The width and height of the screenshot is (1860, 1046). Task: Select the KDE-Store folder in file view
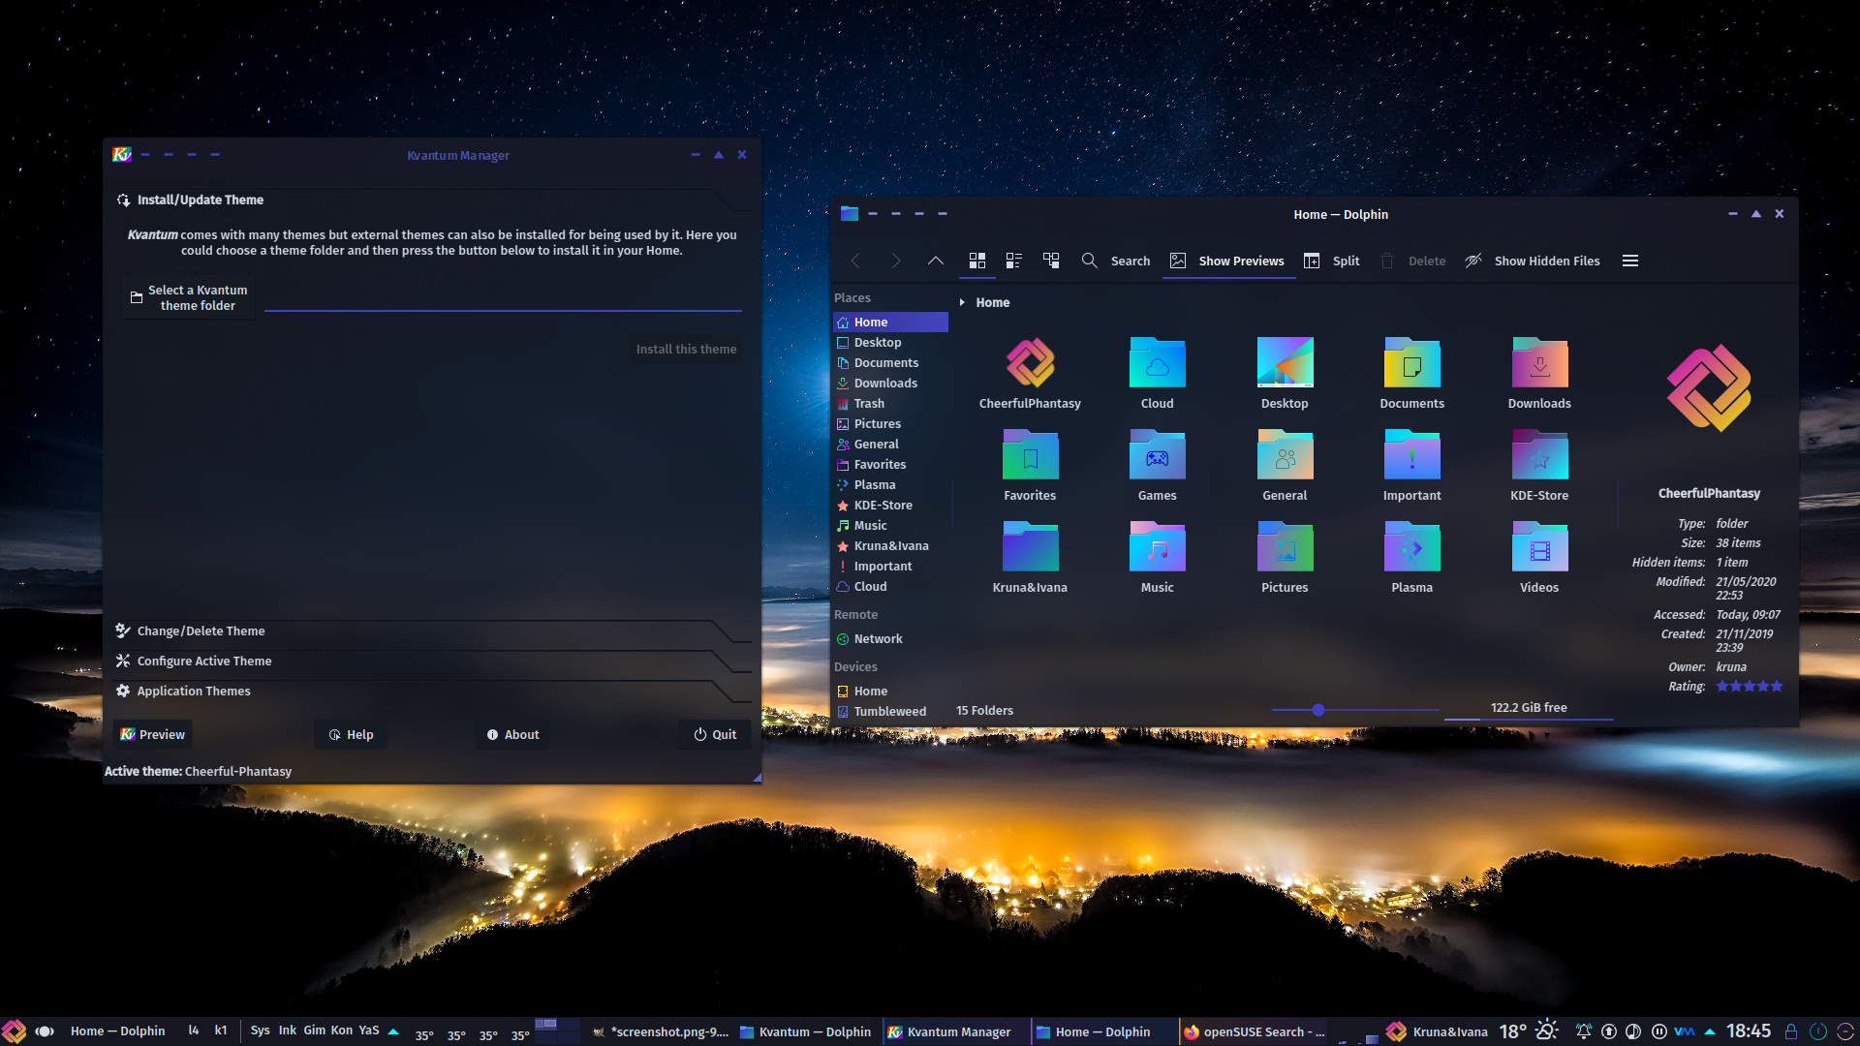point(1539,455)
